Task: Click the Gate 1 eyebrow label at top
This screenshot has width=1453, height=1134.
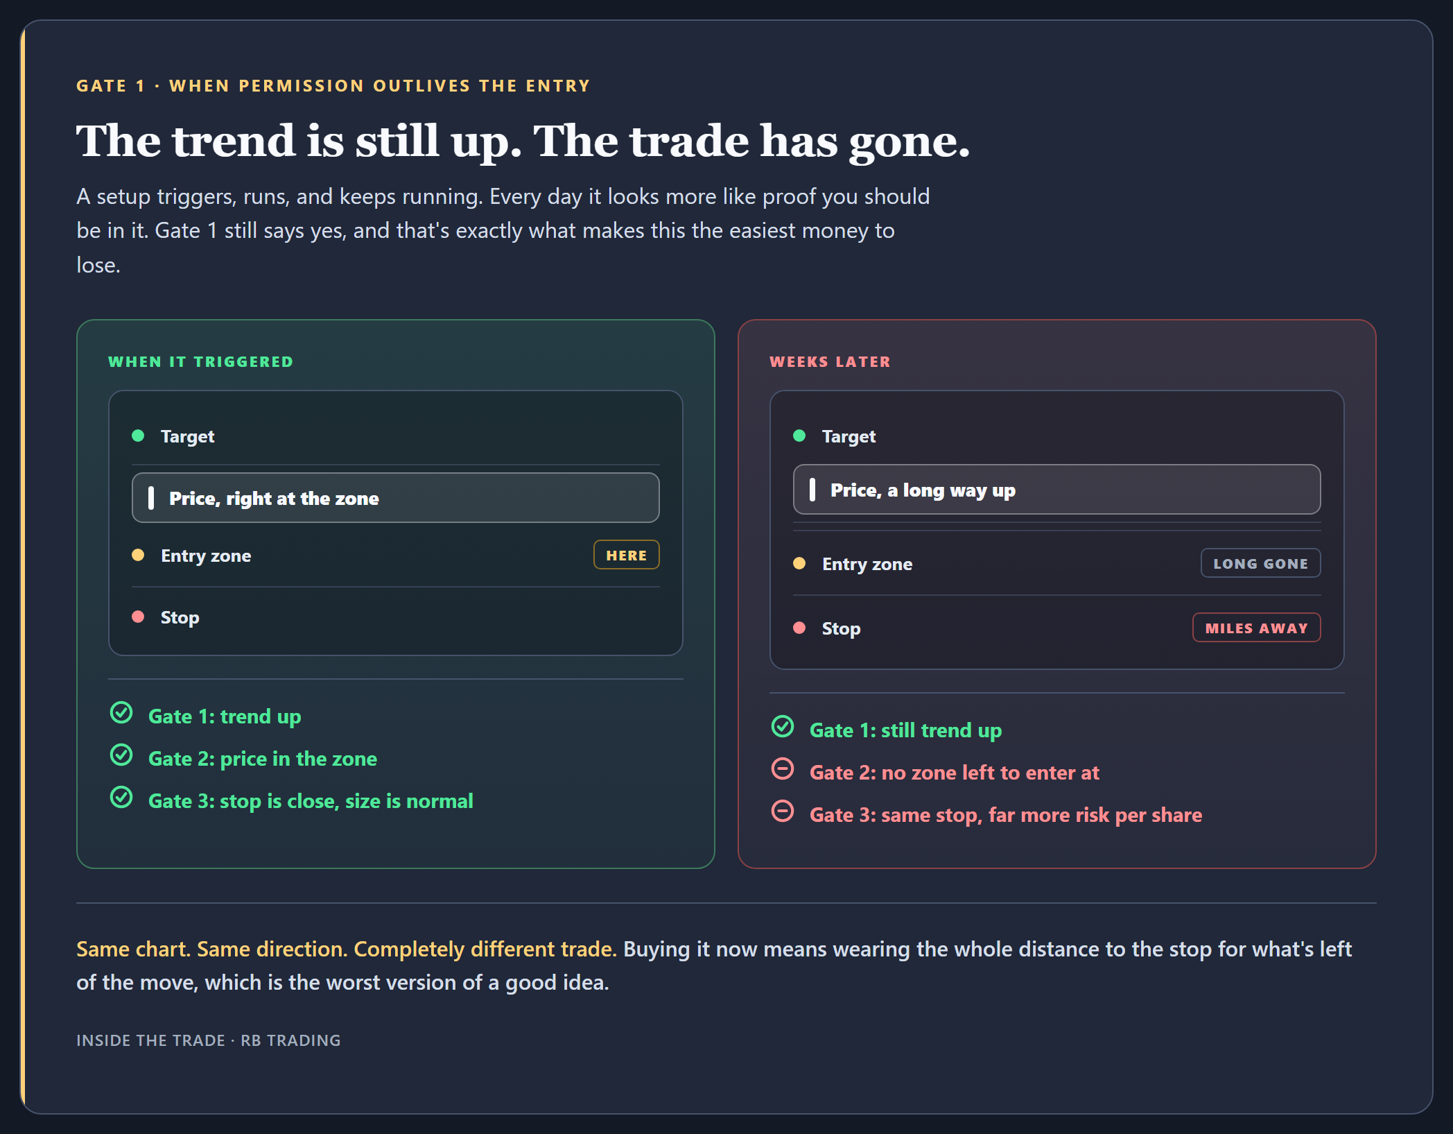Action: (333, 86)
